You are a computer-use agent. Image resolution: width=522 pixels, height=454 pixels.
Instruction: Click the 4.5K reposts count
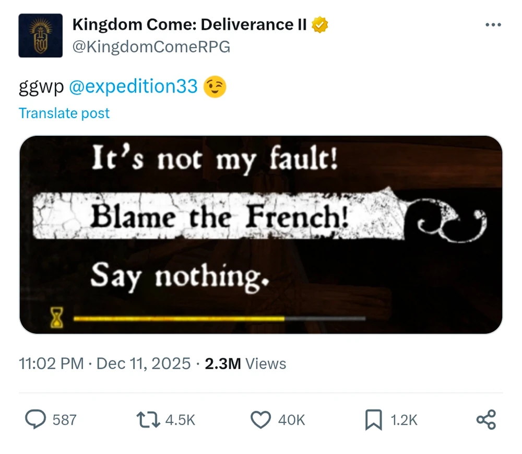point(180,420)
